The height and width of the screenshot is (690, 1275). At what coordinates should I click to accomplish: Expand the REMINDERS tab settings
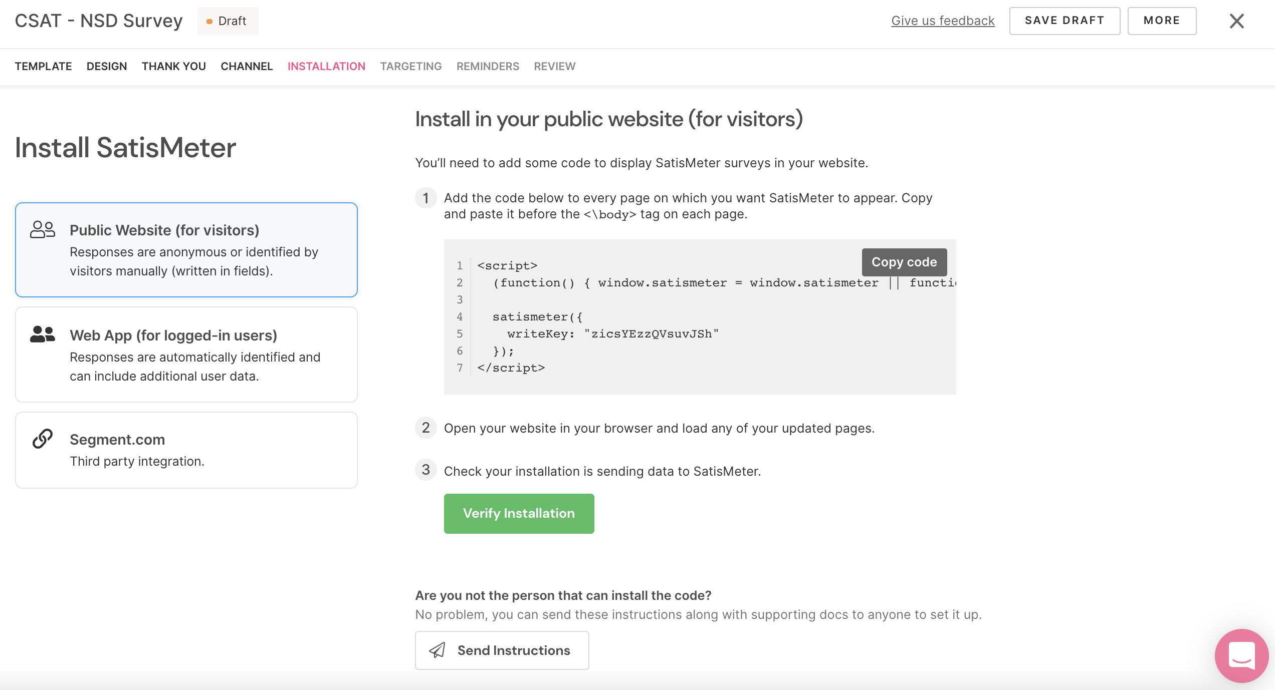coord(488,66)
